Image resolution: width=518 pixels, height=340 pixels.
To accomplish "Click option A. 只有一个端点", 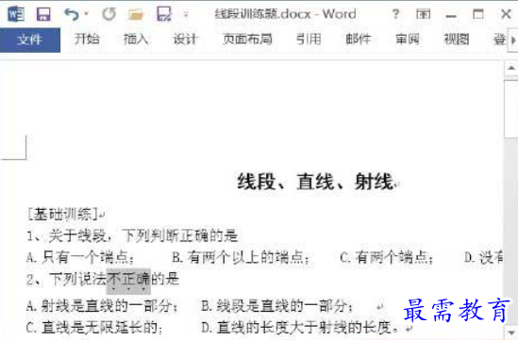I will tap(80, 257).
